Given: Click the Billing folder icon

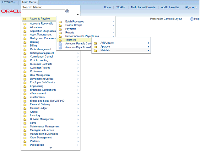Looking at the screenshot, I should 25,46.
